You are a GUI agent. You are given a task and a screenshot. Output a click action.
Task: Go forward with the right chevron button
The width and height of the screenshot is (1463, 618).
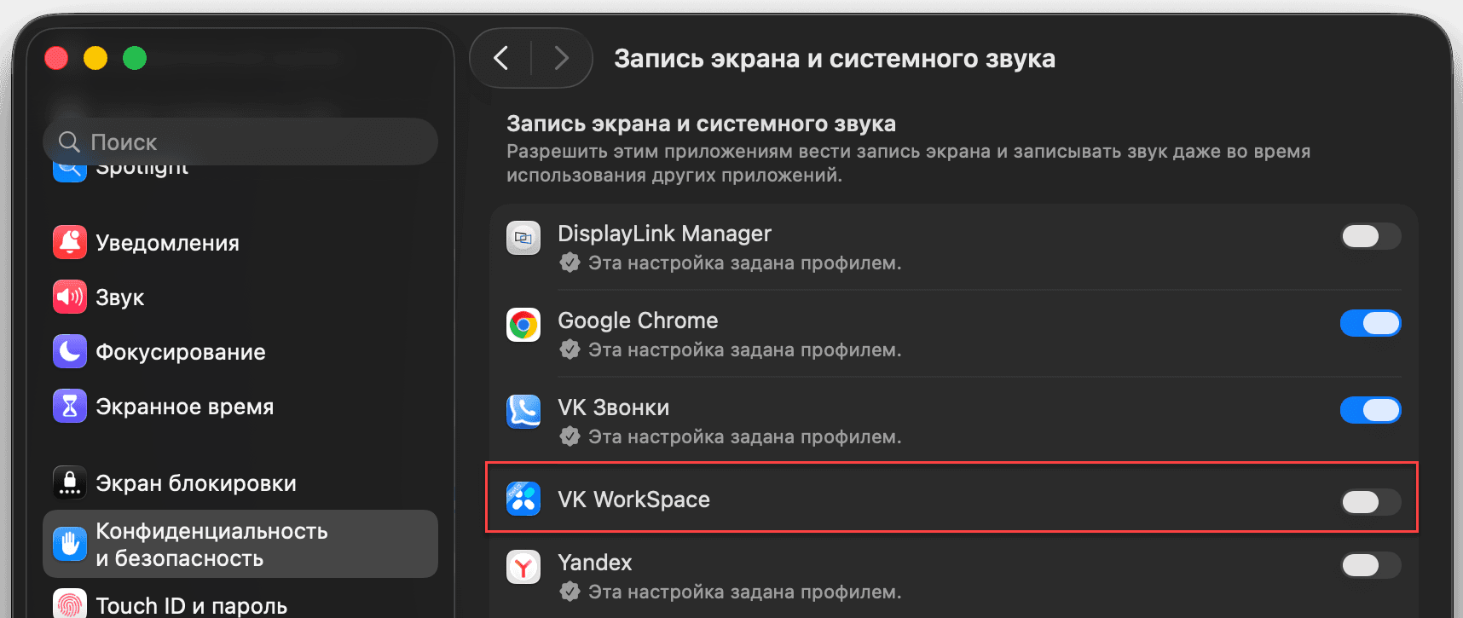coord(561,58)
